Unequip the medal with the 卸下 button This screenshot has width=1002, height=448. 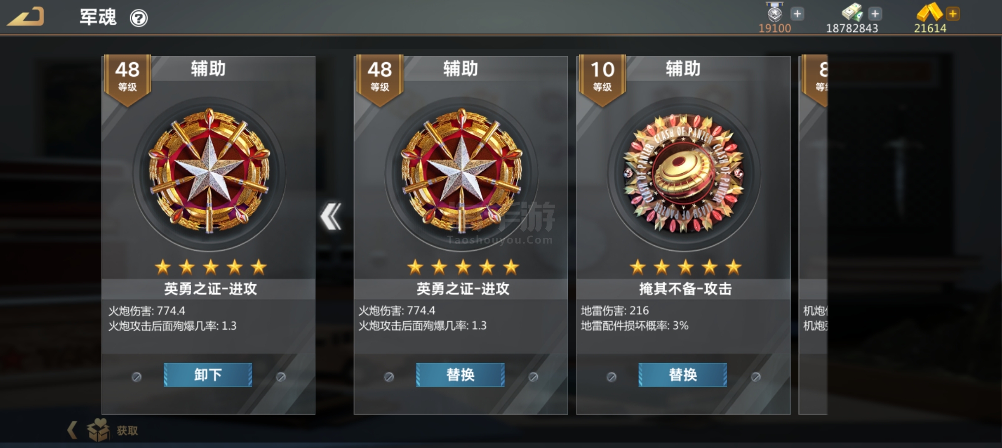208,375
